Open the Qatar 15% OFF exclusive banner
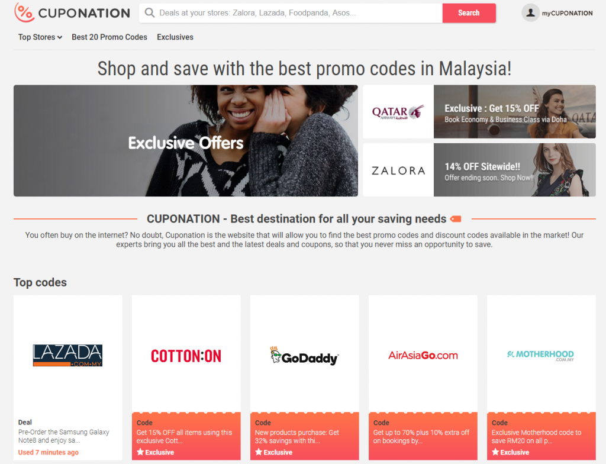The width and height of the screenshot is (606, 464). pos(514,112)
